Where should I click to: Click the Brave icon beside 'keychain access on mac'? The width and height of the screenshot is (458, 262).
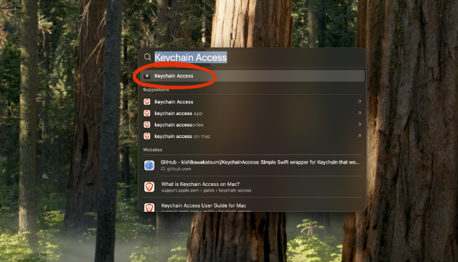point(147,136)
